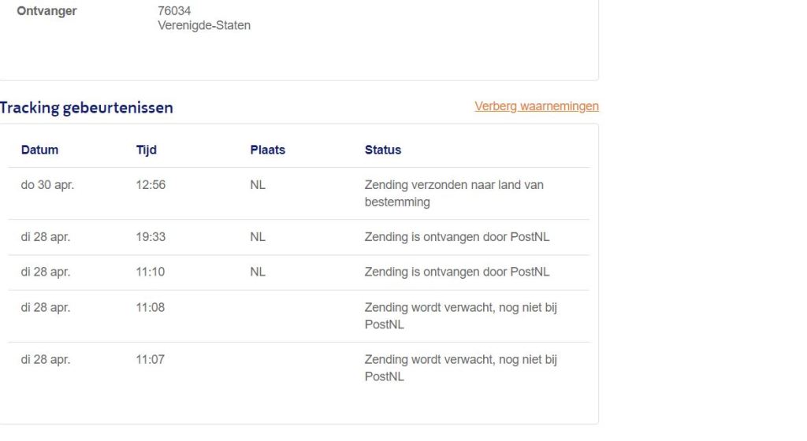Image resolution: width=807 pixels, height=441 pixels.
Task: Select the 'Status' column header
Action: [383, 150]
